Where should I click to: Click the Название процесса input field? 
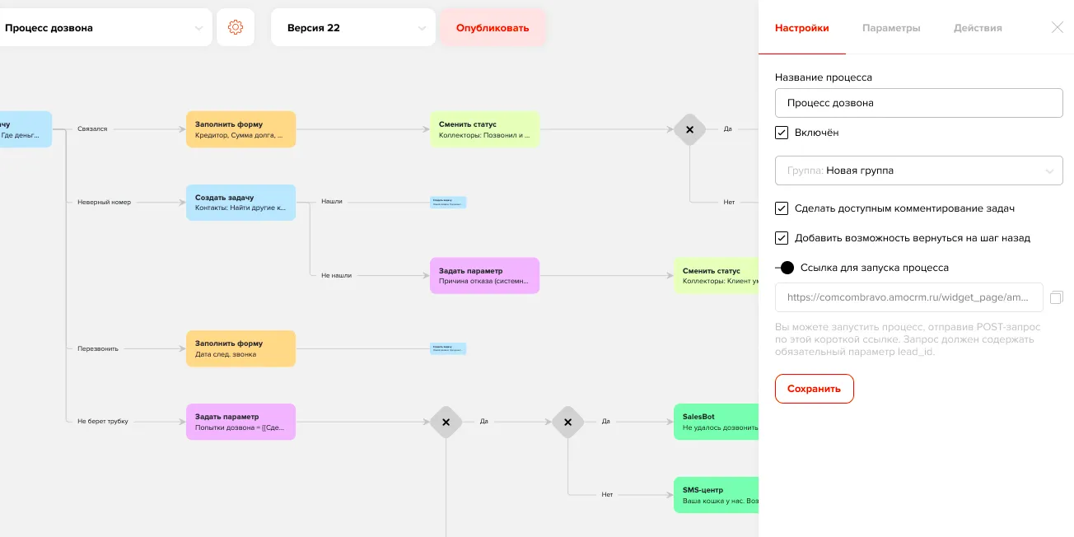[918, 103]
